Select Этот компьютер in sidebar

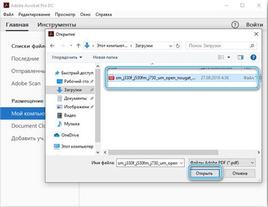74,146
